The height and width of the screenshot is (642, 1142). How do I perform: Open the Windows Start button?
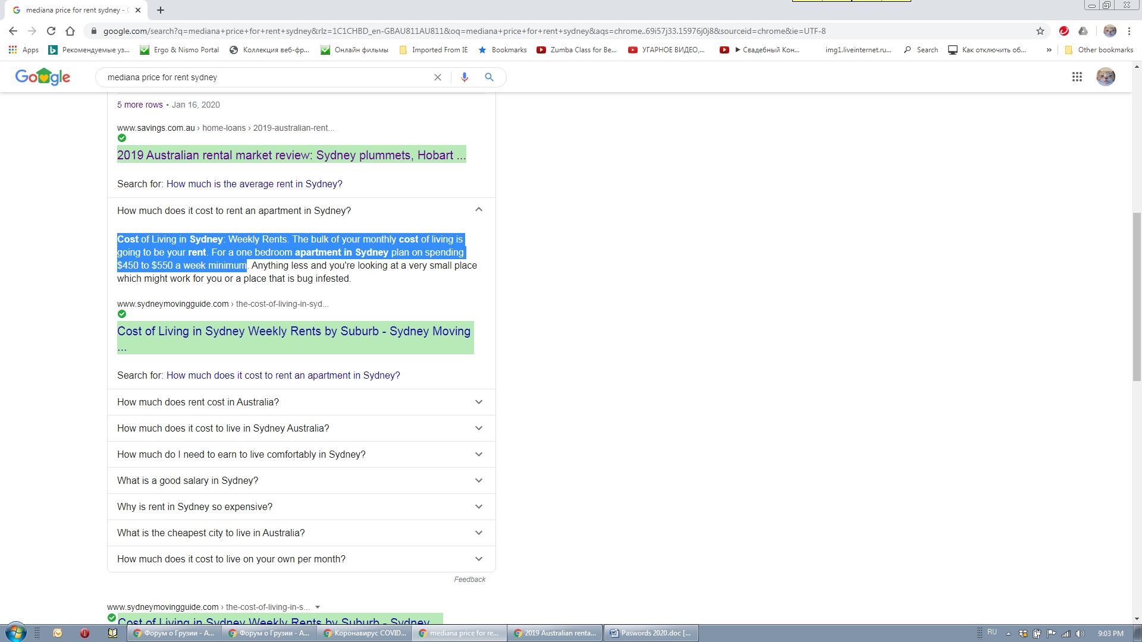point(16,632)
